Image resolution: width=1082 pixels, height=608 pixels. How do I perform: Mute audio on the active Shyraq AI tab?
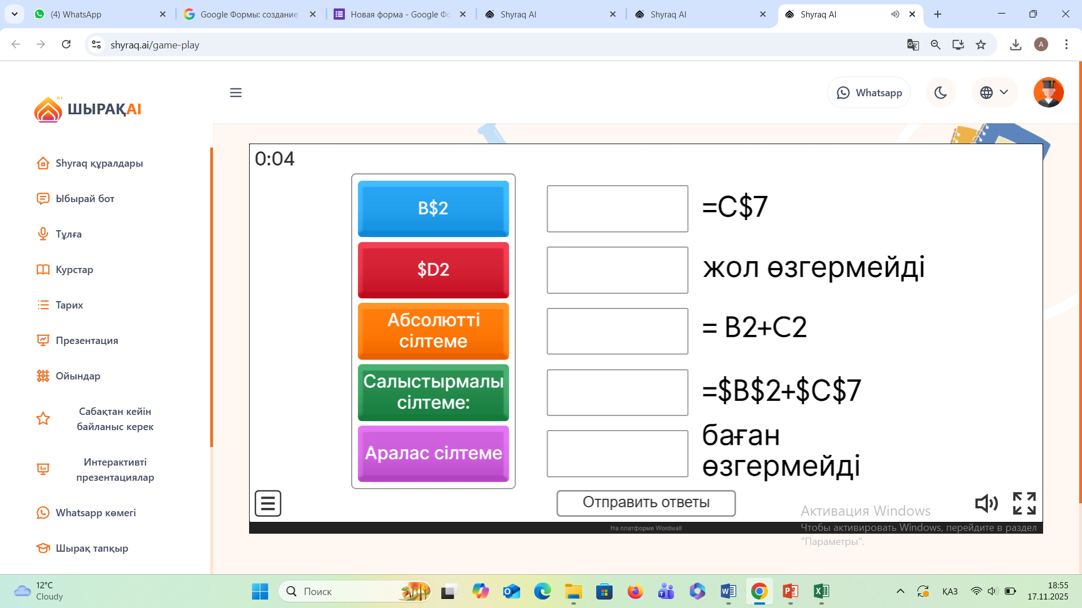click(895, 15)
